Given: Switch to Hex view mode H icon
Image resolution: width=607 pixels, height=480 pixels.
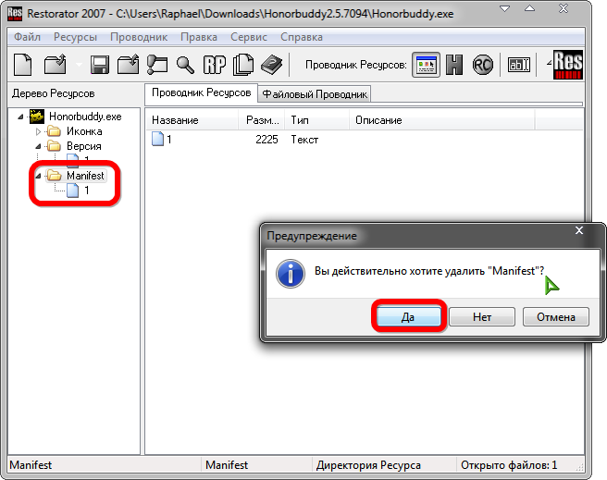Looking at the screenshot, I should click(x=454, y=65).
